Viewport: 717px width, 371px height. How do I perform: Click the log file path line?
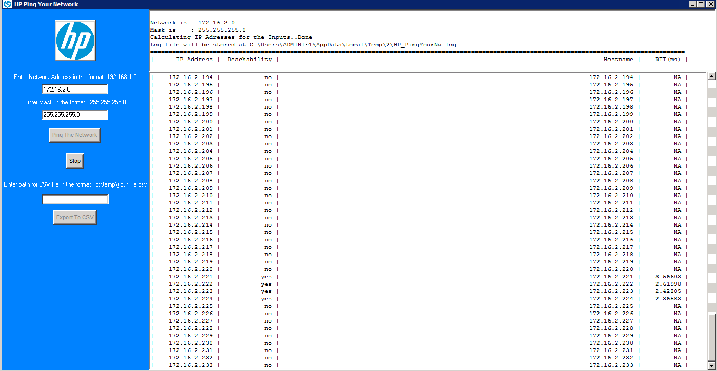pyautogui.click(x=303, y=45)
